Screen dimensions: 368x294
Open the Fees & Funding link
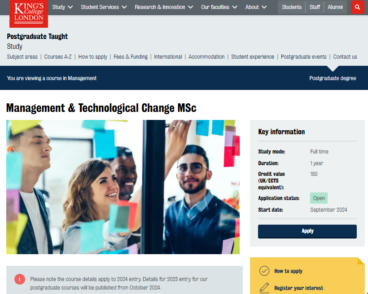[x=131, y=57]
